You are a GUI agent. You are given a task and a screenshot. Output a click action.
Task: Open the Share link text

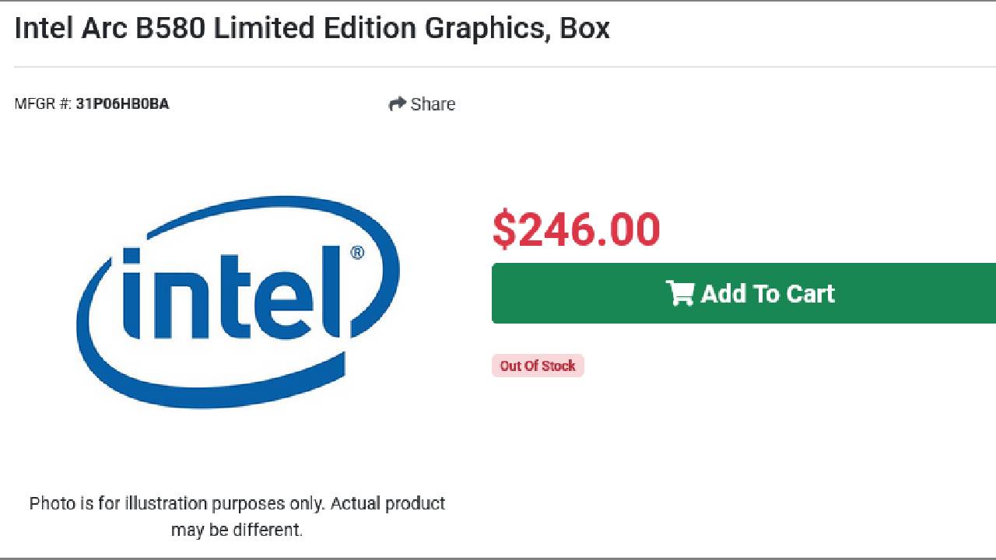[433, 104]
